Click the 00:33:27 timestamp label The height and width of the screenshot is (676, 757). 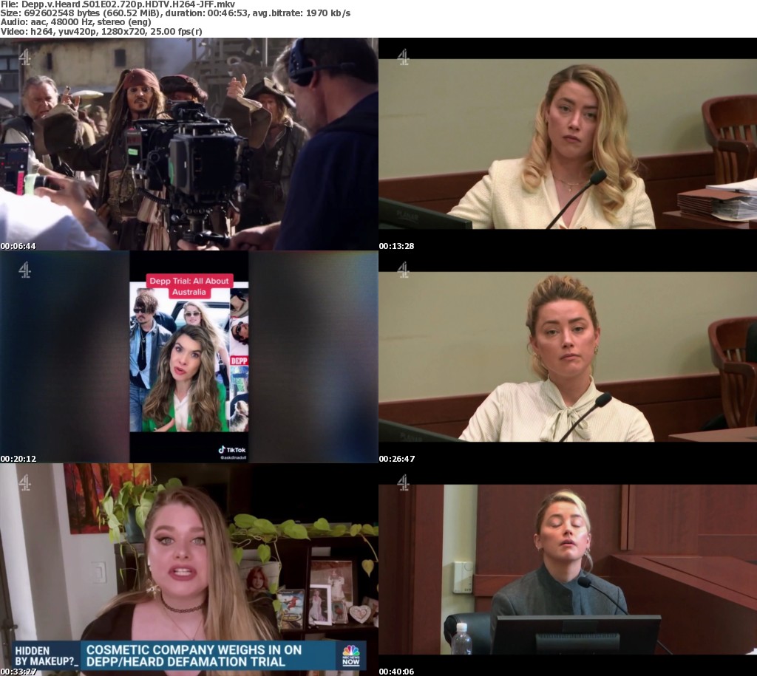[x=18, y=672]
